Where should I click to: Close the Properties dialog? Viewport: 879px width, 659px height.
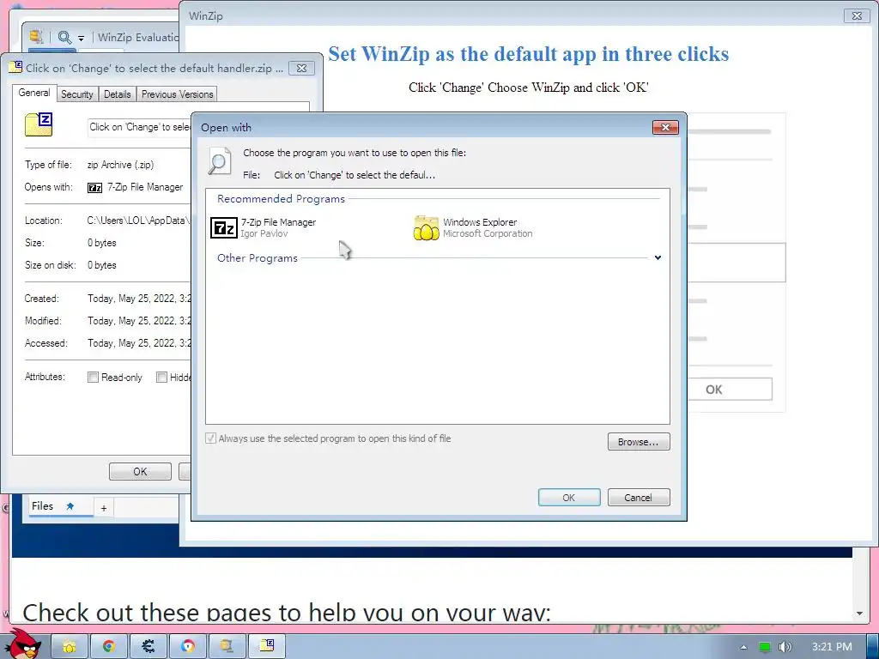coord(301,69)
